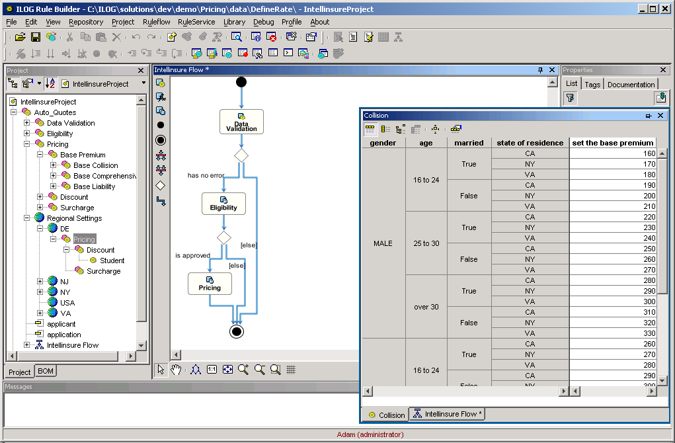
Task: Click the end node of the flow diagram
Action: (x=236, y=331)
